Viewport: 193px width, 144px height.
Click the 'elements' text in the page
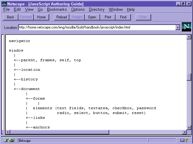[x=43, y=108]
